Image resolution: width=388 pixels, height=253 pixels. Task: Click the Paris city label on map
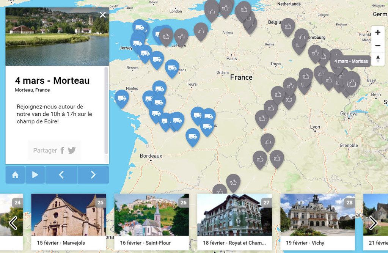(232, 59)
